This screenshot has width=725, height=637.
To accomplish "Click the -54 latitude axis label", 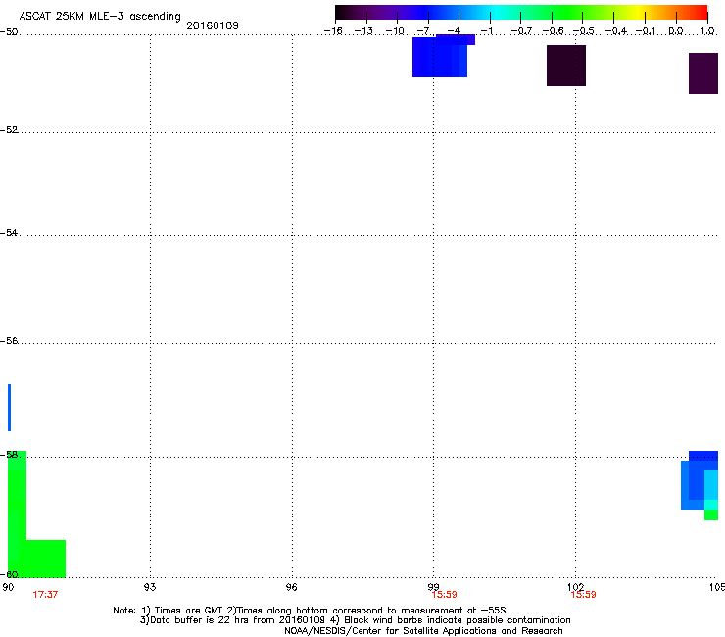I will pos(9,232).
